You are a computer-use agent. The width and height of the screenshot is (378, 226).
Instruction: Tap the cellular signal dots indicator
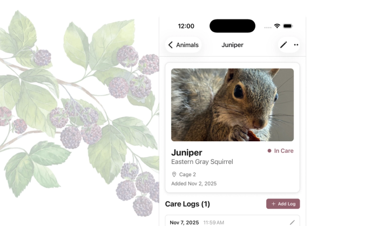pos(268,28)
